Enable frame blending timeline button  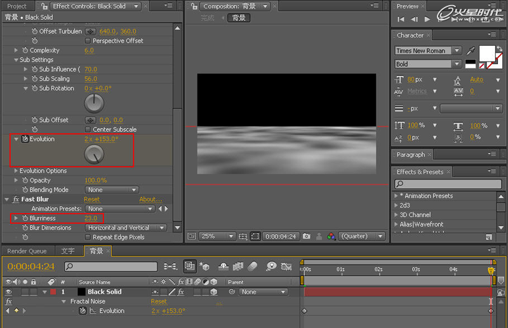pyautogui.click(x=237, y=266)
